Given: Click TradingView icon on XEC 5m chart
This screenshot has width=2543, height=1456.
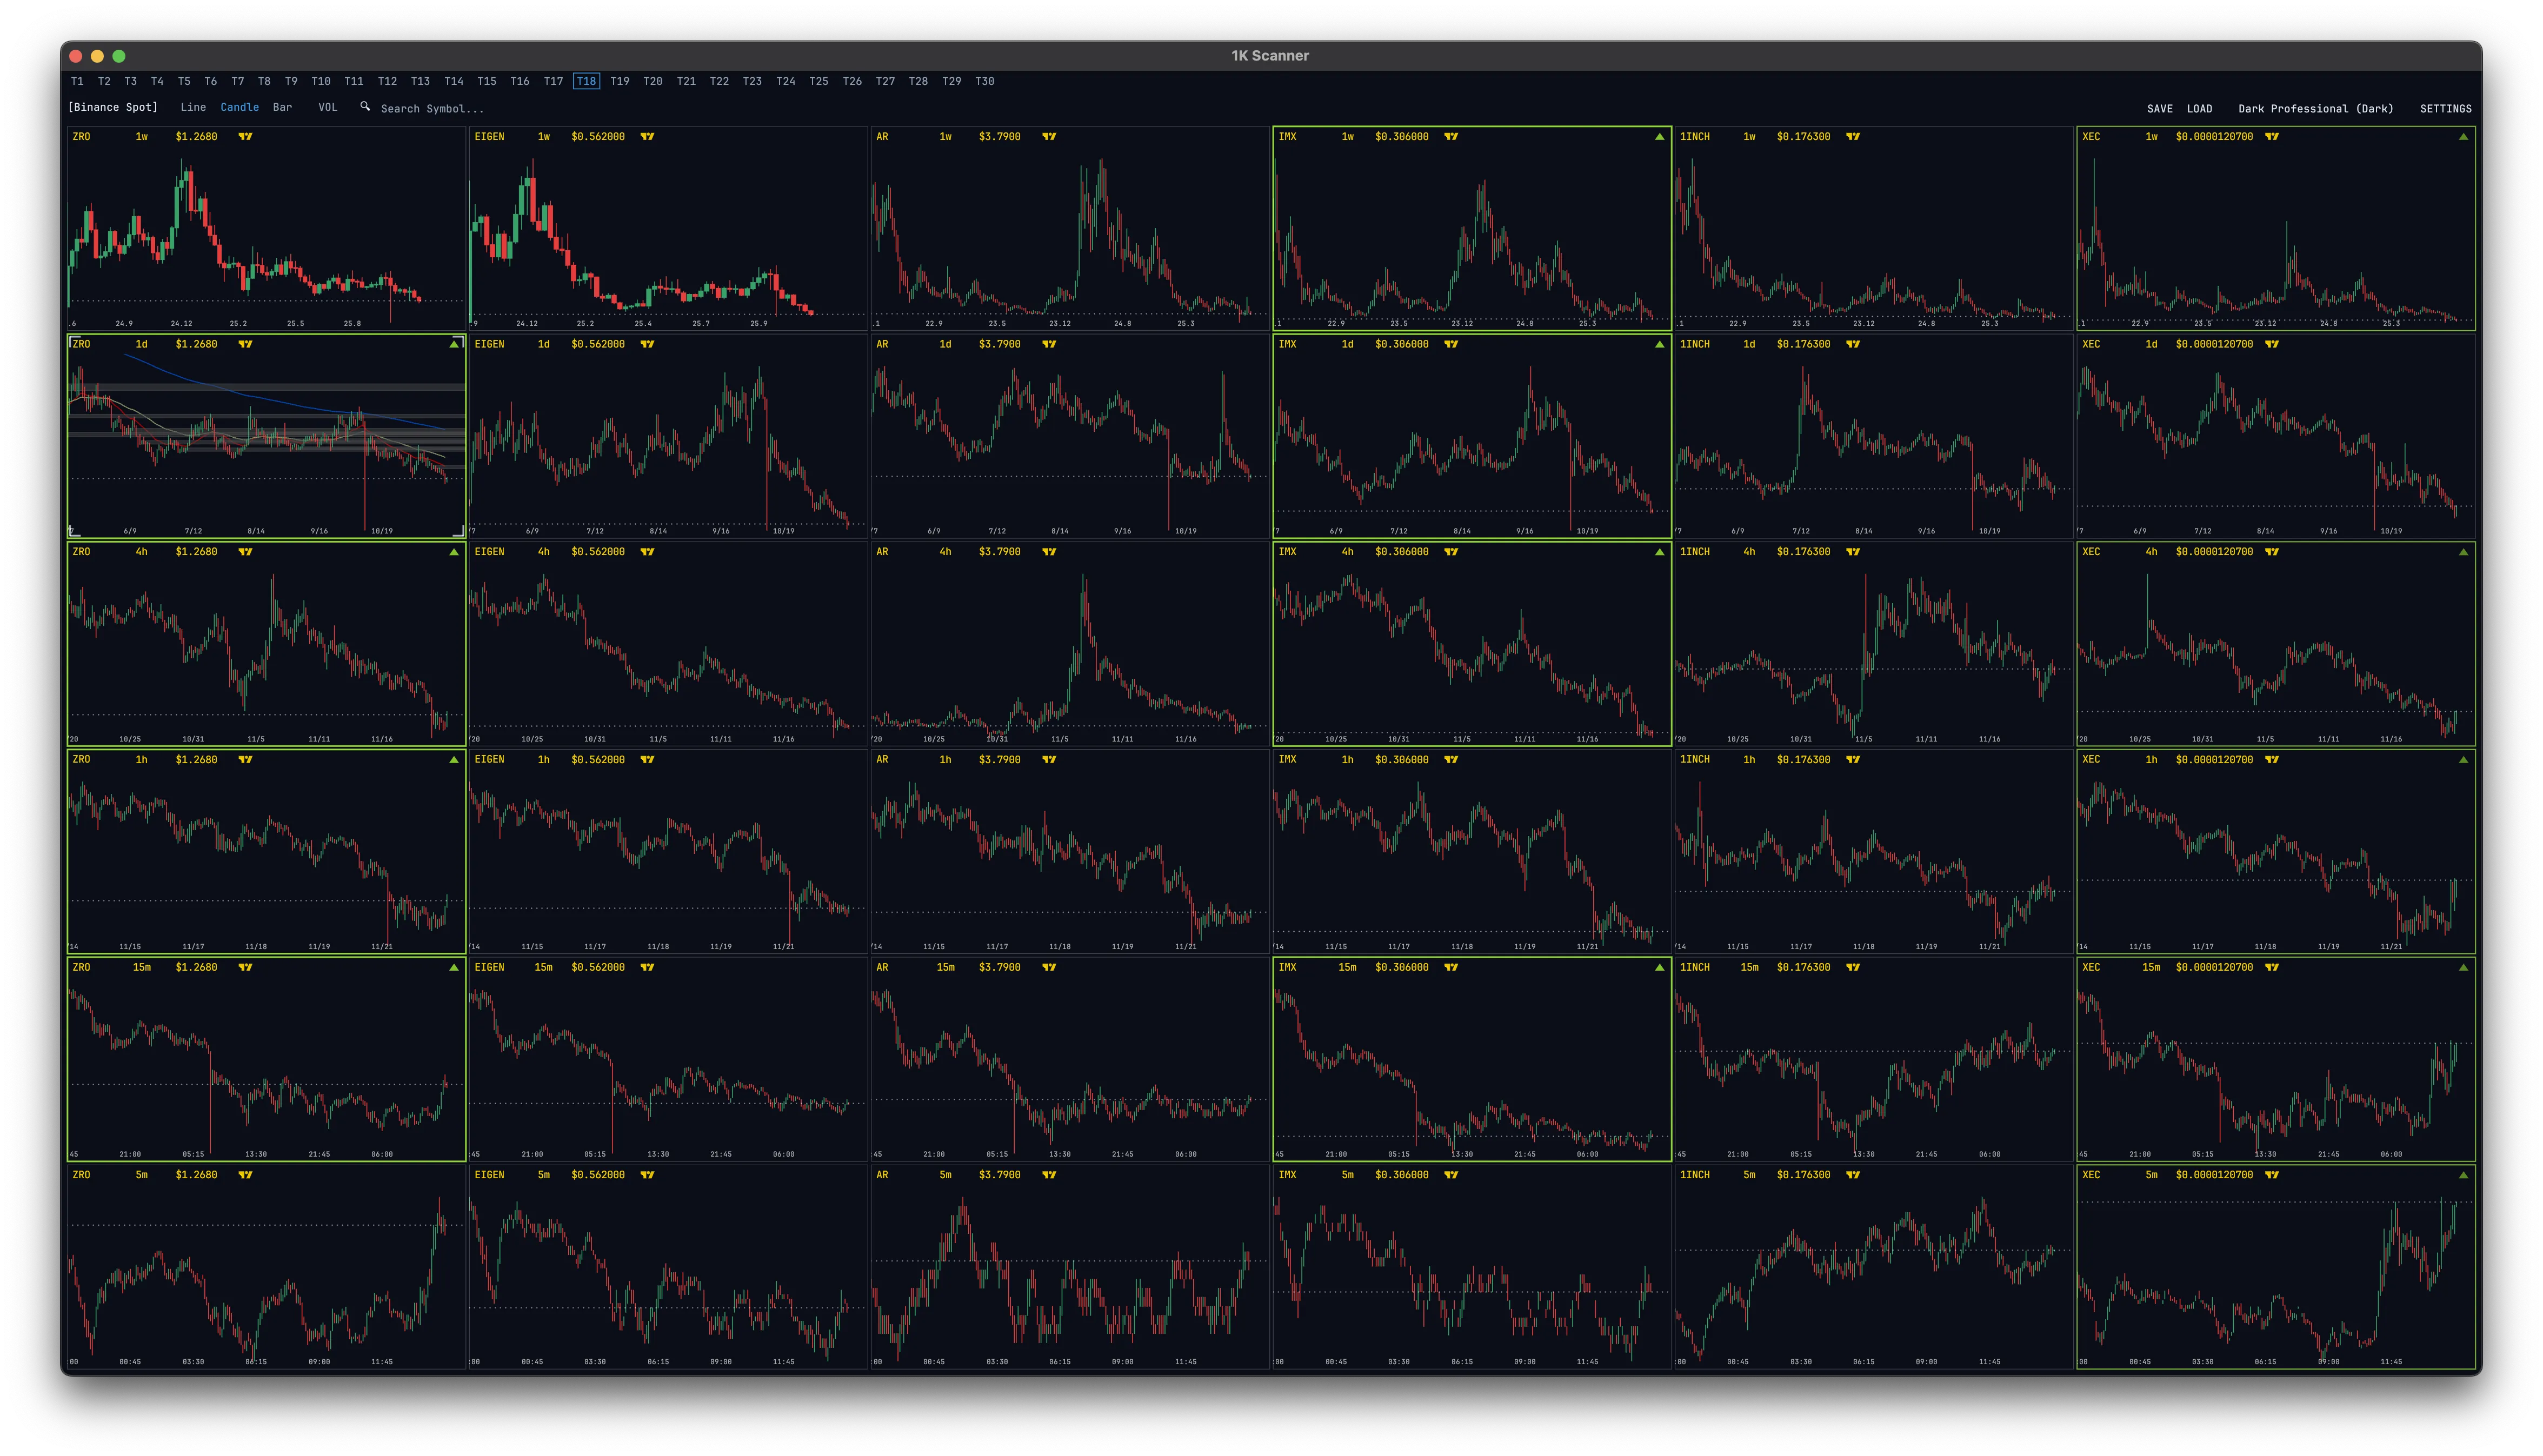Looking at the screenshot, I should 2272,1175.
